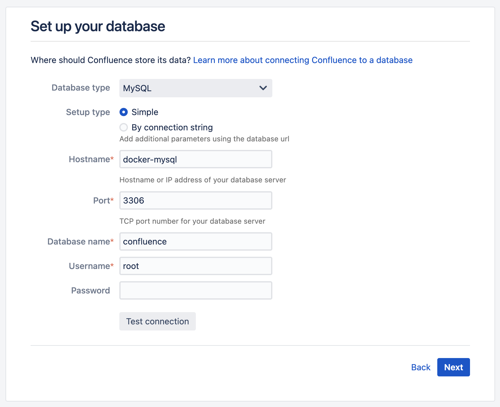The width and height of the screenshot is (500, 407).
Task: Click the Setup type label
Action: pos(88,112)
